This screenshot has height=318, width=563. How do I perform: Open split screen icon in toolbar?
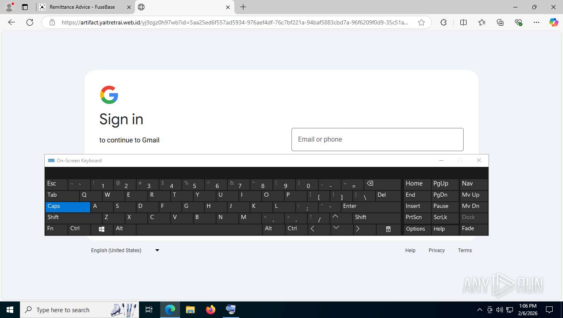tap(463, 22)
